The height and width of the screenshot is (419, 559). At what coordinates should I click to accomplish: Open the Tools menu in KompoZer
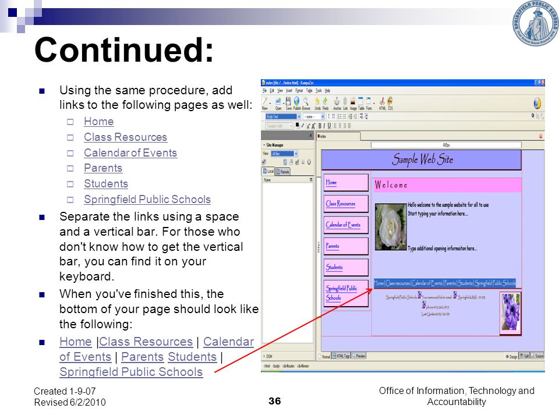tap(319, 91)
